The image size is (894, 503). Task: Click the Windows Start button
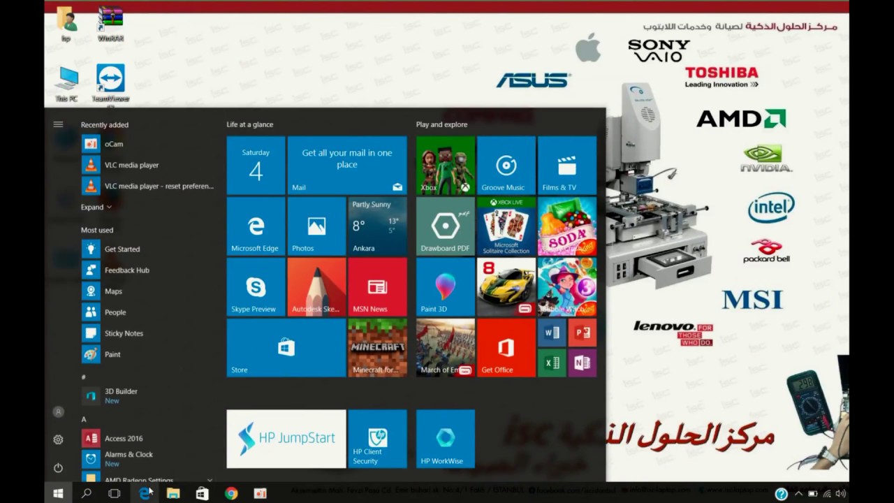[58, 493]
